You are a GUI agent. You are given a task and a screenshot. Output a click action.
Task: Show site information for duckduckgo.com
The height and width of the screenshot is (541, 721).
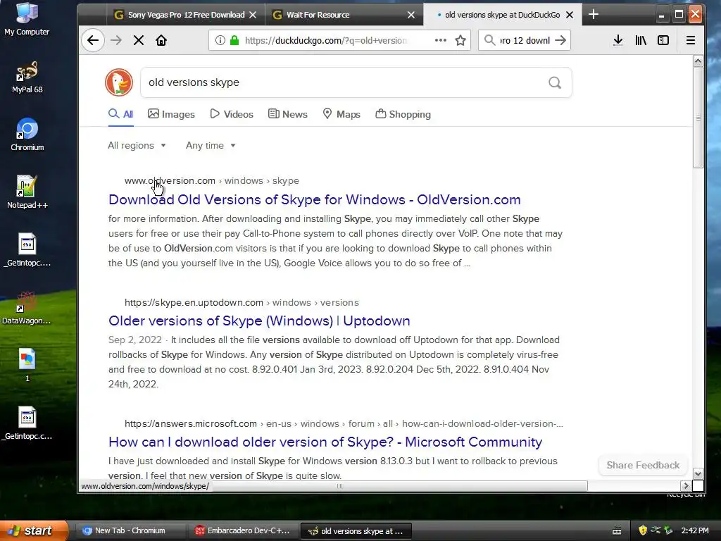tap(220, 40)
